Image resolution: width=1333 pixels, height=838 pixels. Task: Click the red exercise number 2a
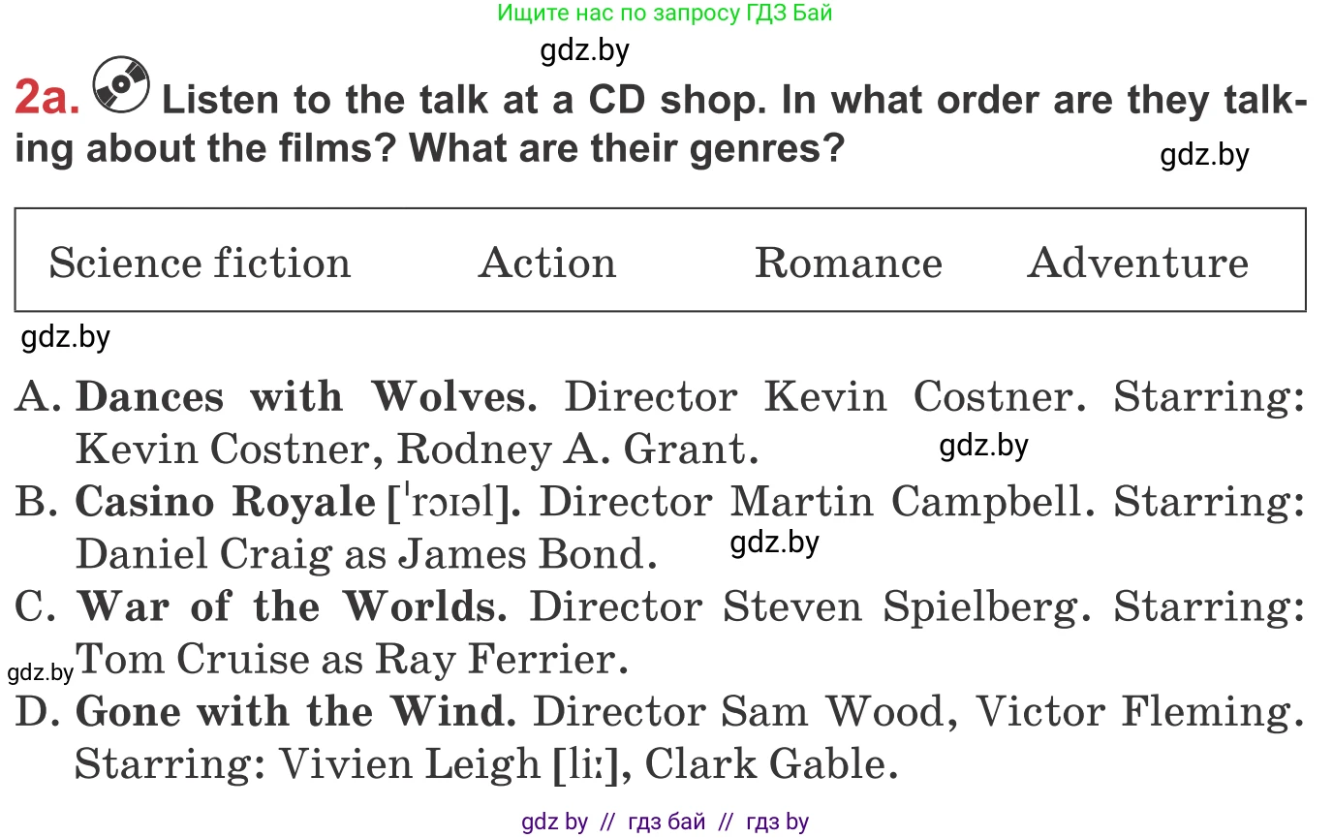[46, 99]
